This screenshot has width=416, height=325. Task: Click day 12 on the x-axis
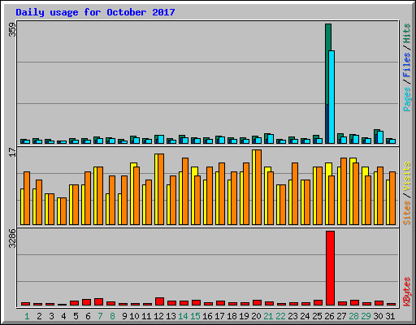point(158,316)
